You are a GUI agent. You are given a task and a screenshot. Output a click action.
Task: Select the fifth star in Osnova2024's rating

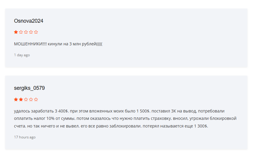[36, 32]
